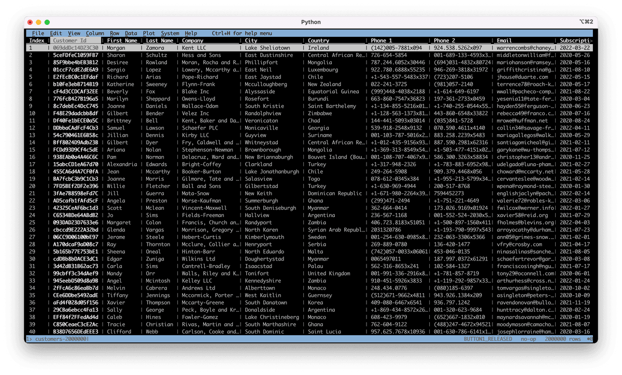
Task: Open the Row menu
Action: tap(115, 33)
